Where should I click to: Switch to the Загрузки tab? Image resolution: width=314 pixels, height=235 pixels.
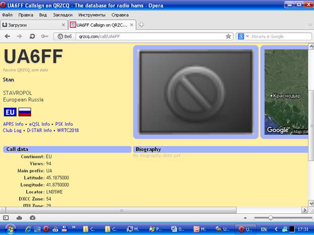(x=34, y=25)
